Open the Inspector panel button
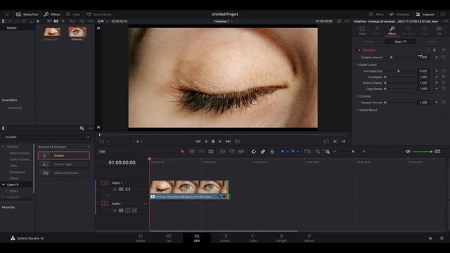 click(425, 14)
